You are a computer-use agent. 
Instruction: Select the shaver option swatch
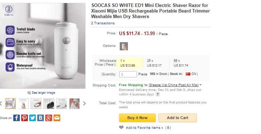(124, 46)
